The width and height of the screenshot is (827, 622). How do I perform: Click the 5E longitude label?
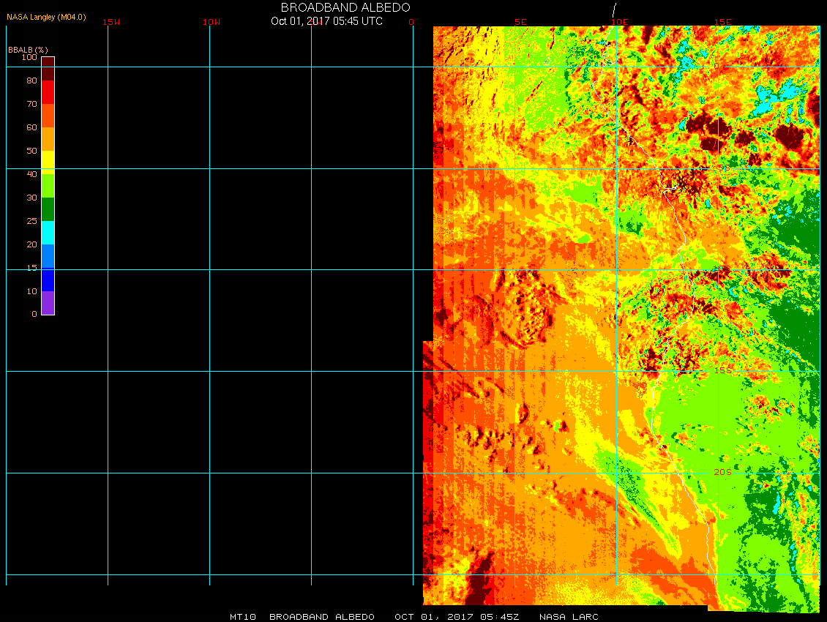pos(520,22)
